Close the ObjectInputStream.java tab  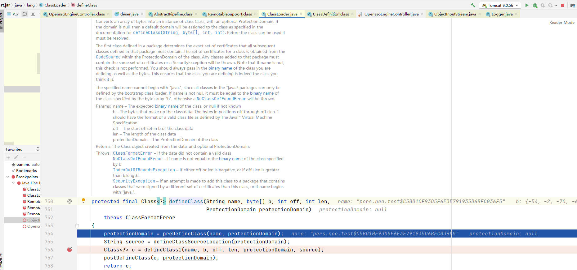point(480,14)
